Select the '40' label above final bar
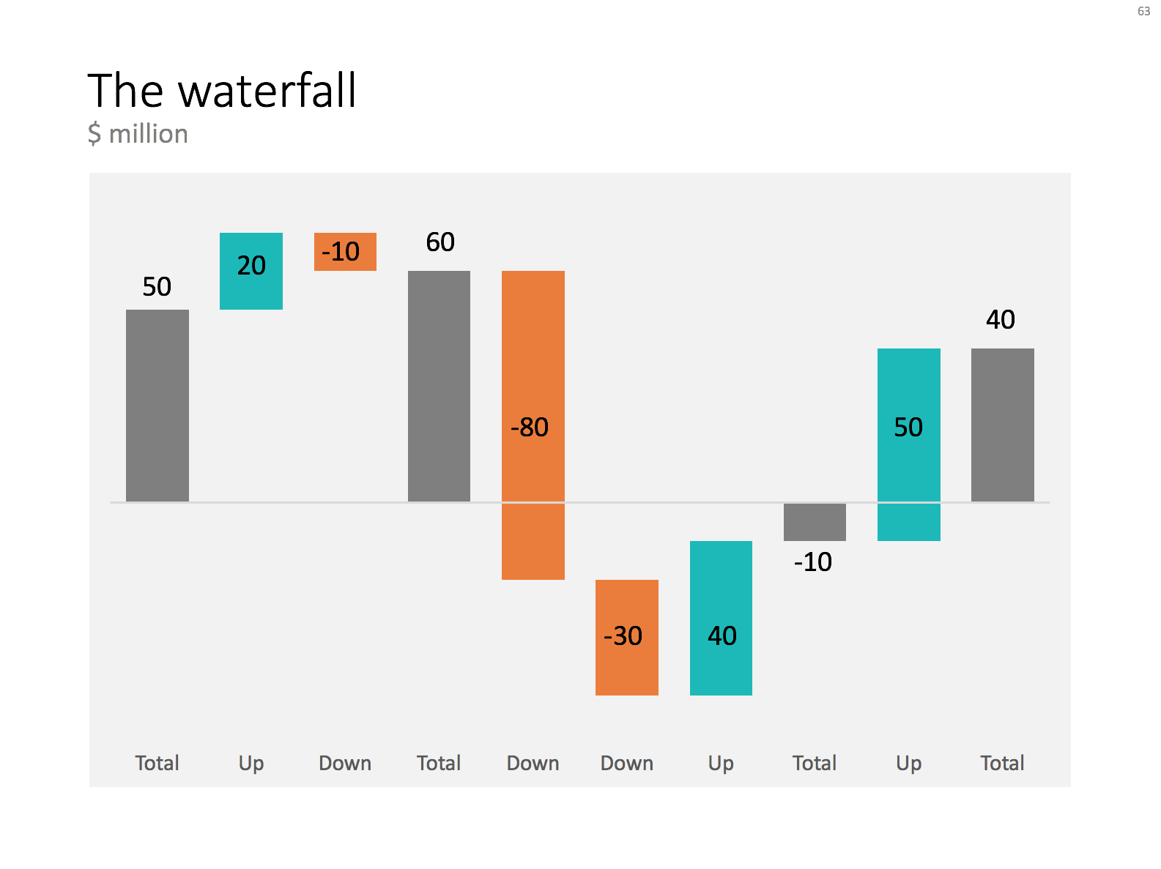This screenshot has height=869, width=1161. (x=1001, y=320)
